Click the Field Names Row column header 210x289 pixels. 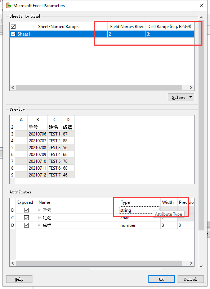tap(126, 27)
